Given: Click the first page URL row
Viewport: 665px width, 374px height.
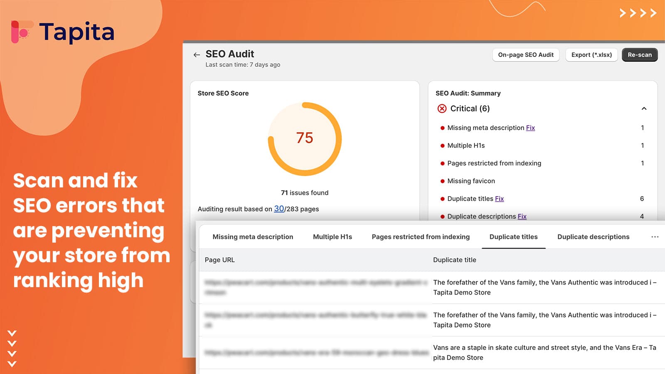Looking at the screenshot, I should [x=316, y=287].
